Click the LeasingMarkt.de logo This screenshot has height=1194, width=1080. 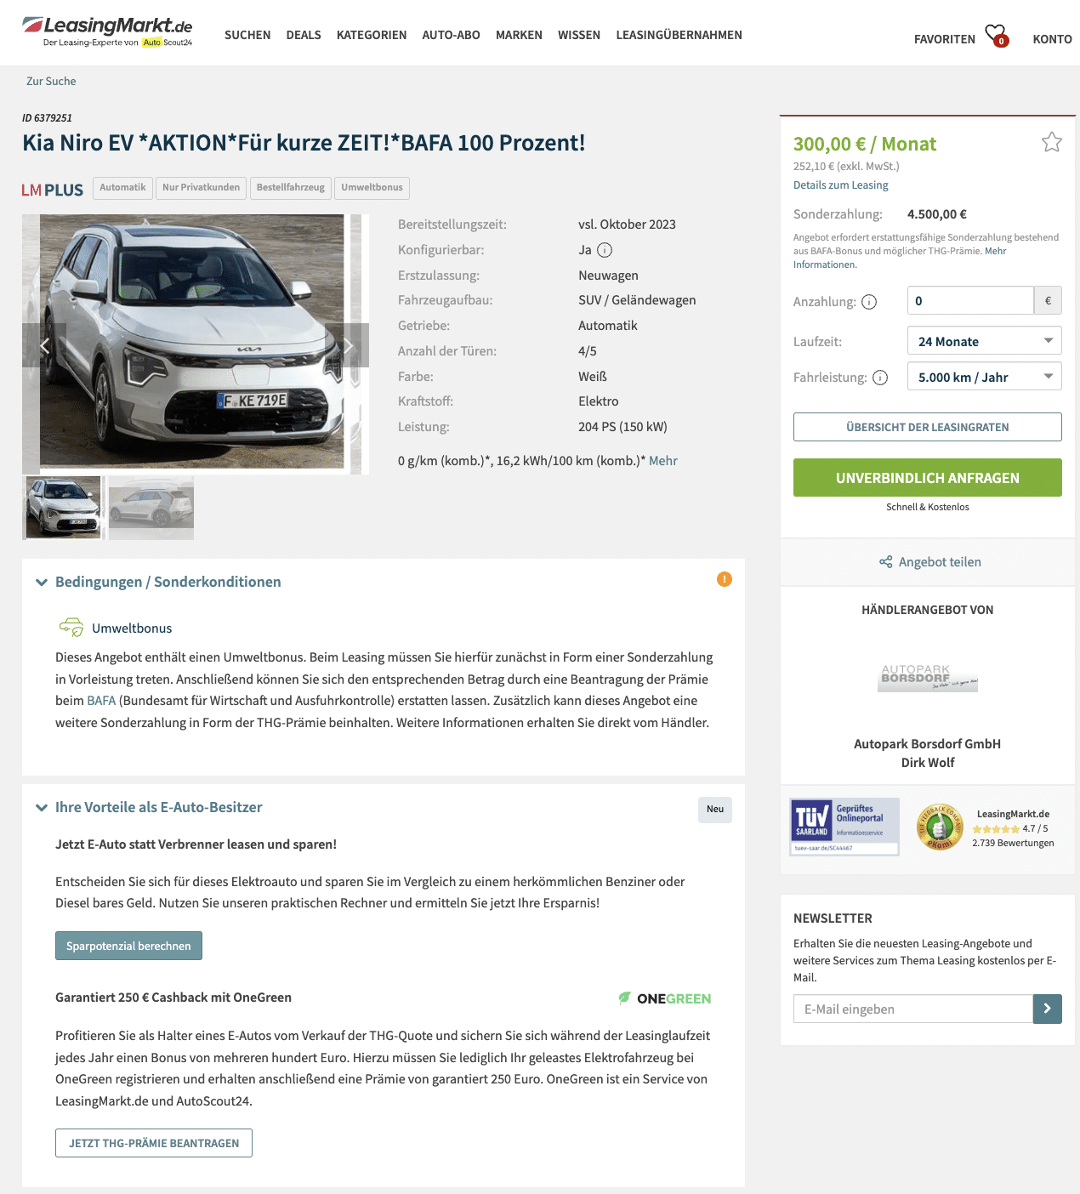107,31
